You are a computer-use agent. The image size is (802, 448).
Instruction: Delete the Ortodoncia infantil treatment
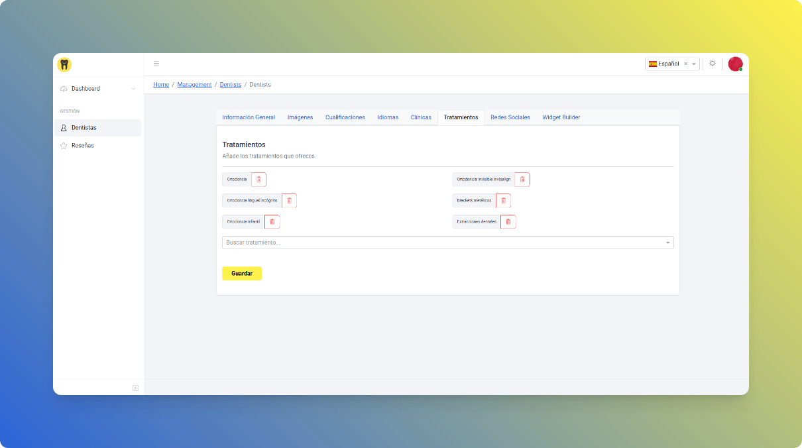click(x=272, y=222)
